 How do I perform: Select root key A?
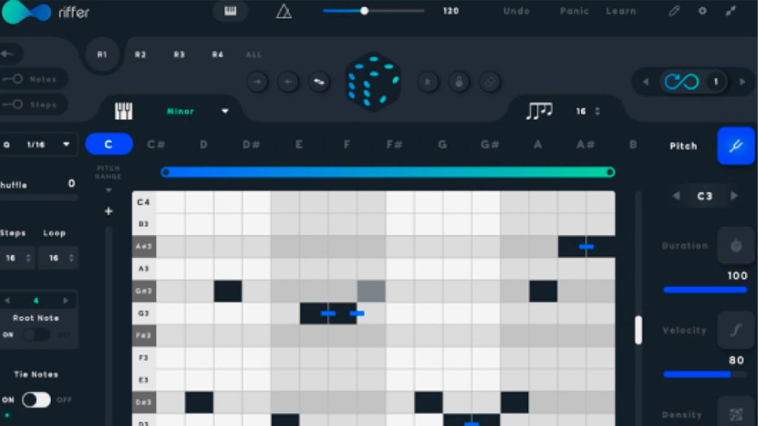tap(538, 144)
